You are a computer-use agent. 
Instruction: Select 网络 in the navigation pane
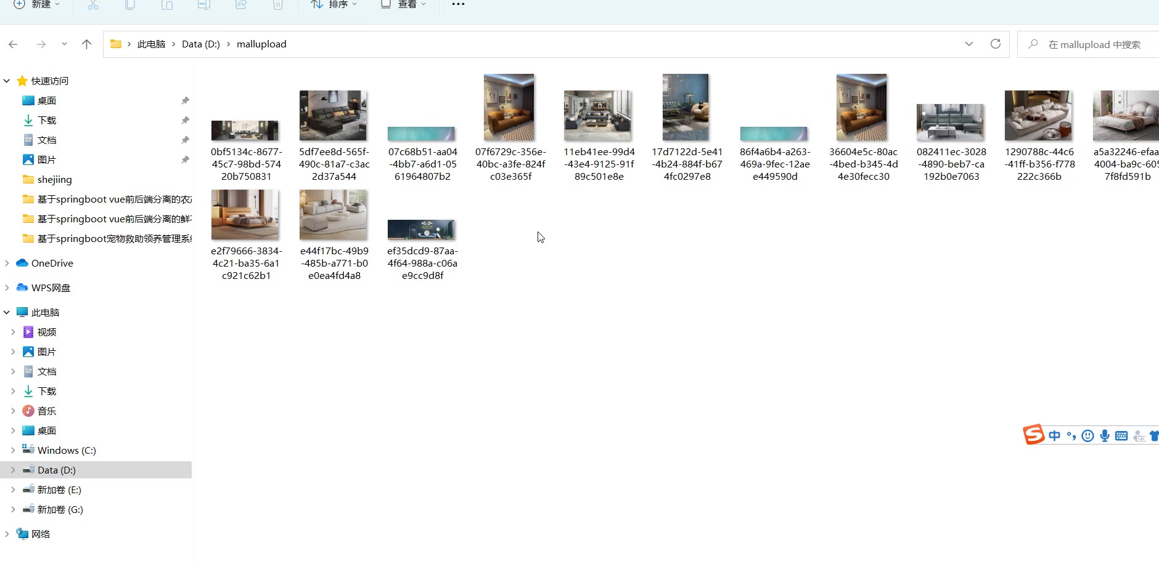41,534
